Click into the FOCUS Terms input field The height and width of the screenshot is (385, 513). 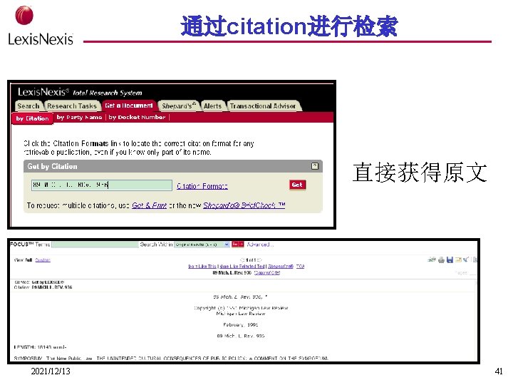(x=95, y=245)
